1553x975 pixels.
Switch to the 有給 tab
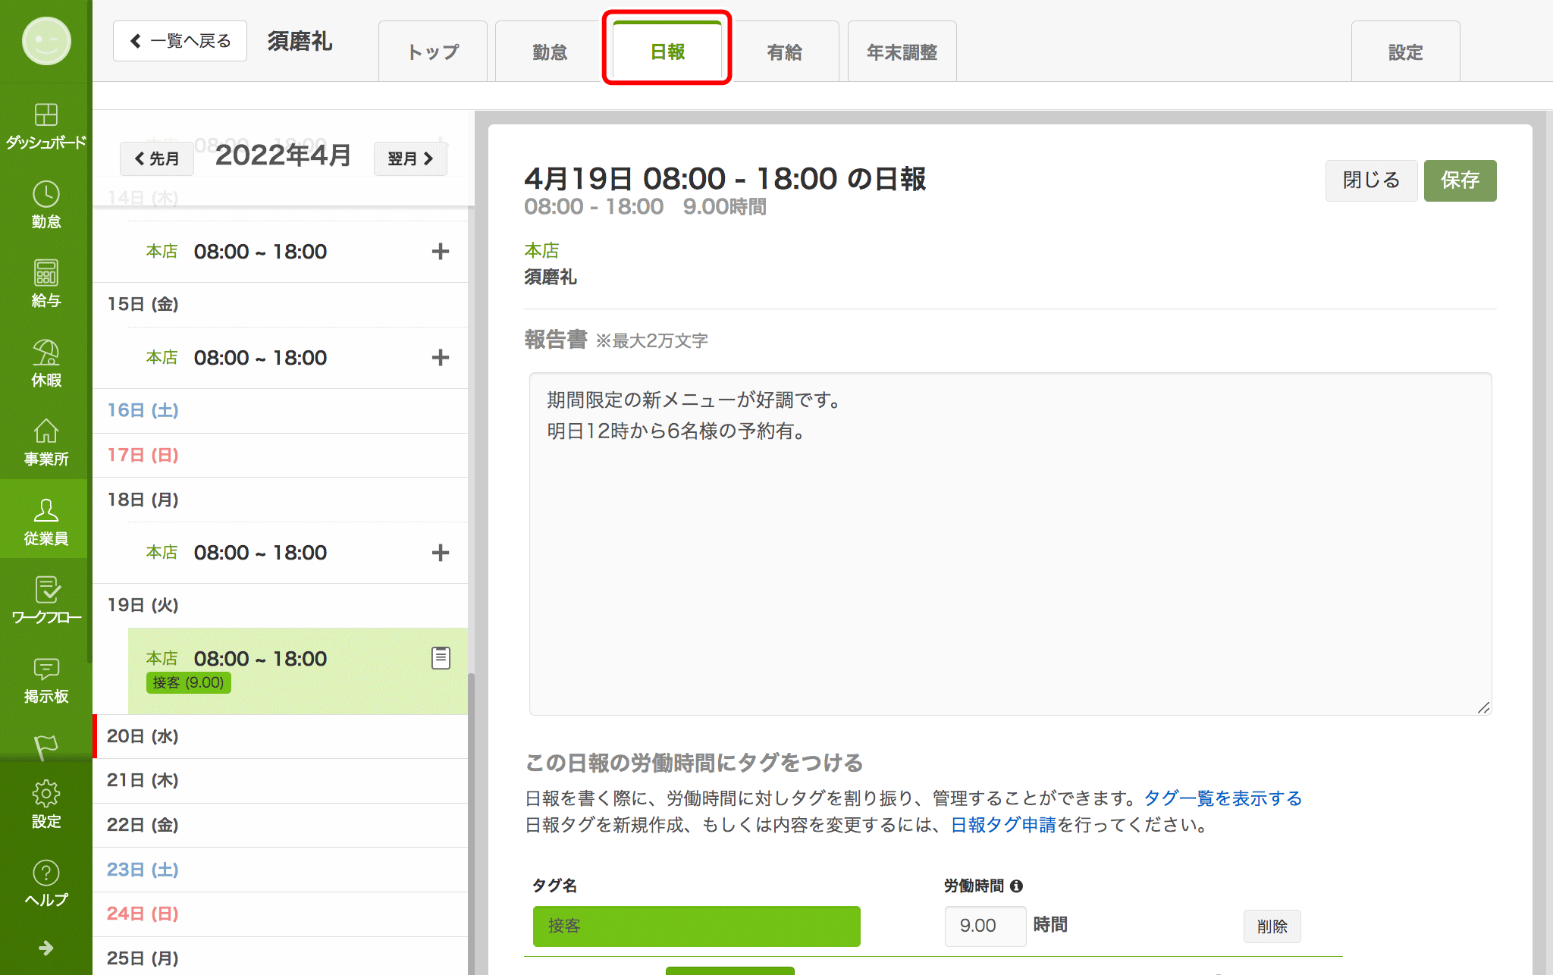pos(785,51)
